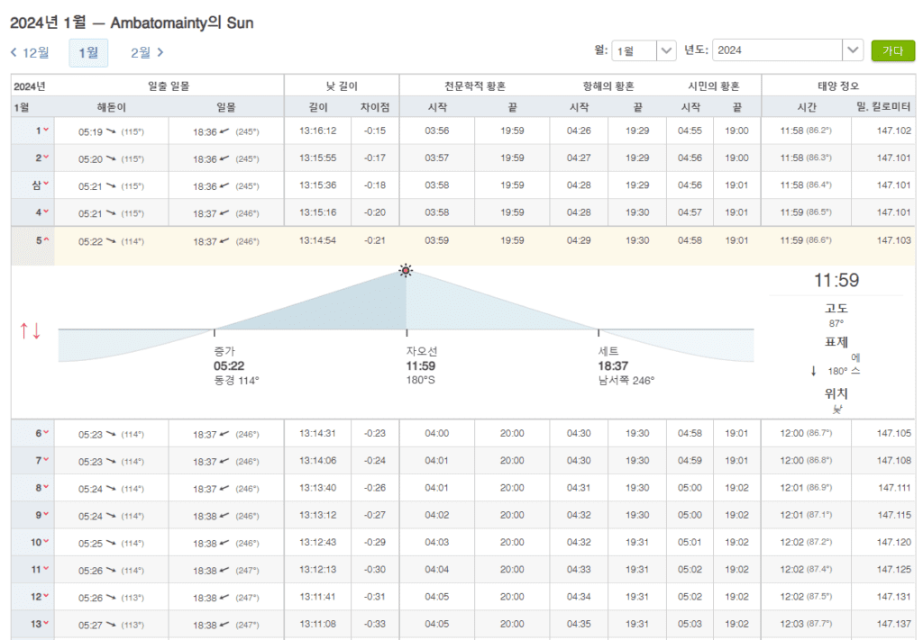923x640 pixels.
Task: Click the year 2024 input field
Action: pos(777,51)
